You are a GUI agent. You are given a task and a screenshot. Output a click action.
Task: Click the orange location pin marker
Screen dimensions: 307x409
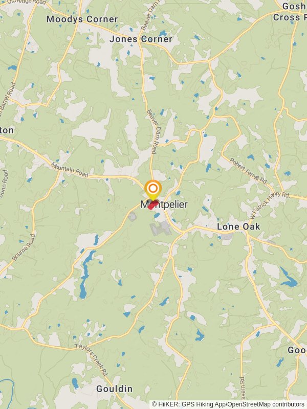tap(153, 190)
